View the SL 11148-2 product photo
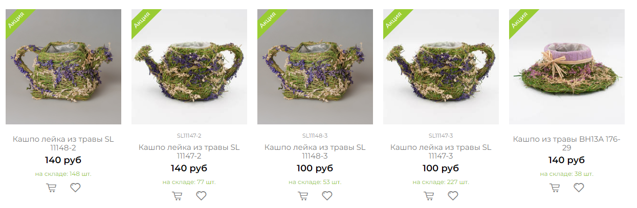Image resolution: width=637 pixels, height=208 pixels. (63, 67)
